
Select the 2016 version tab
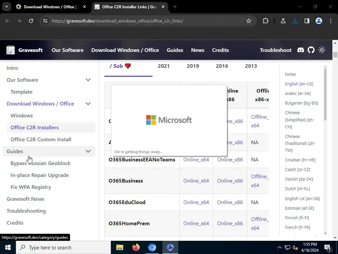pos(222,66)
